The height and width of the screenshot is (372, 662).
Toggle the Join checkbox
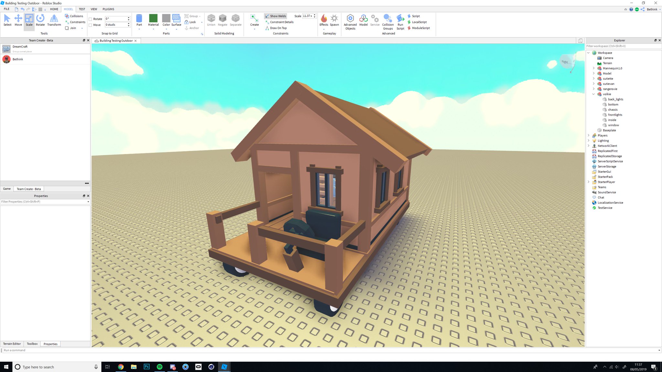[67, 28]
